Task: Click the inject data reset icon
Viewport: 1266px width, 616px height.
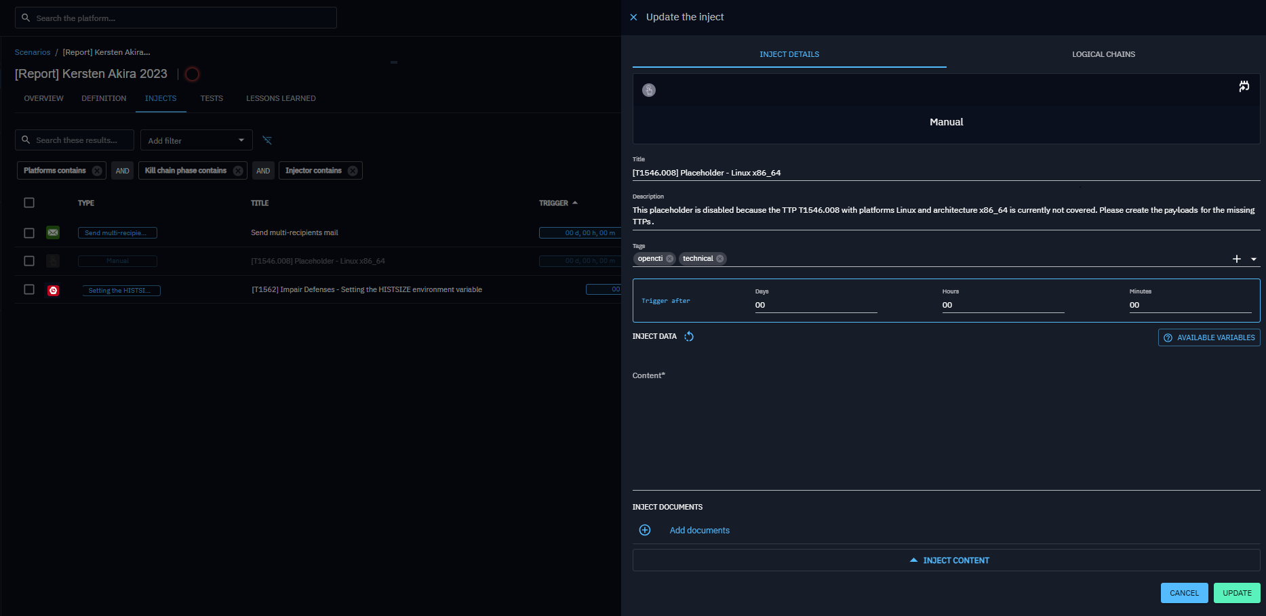Action: tap(689, 337)
